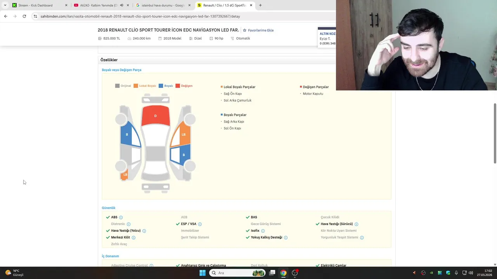
Task: Click 'Sağ Arka Kapı' painted part entry
Action: (x=234, y=122)
